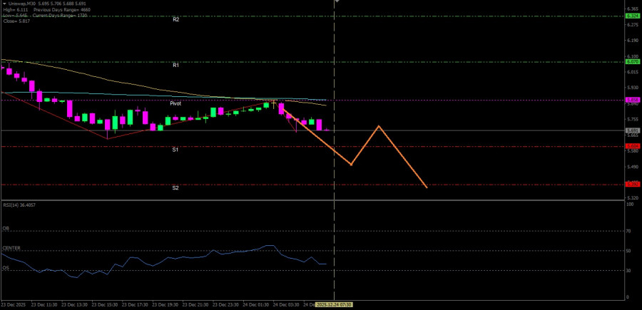Click the green 6.324 price tag

pyautogui.click(x=631, y=16)
